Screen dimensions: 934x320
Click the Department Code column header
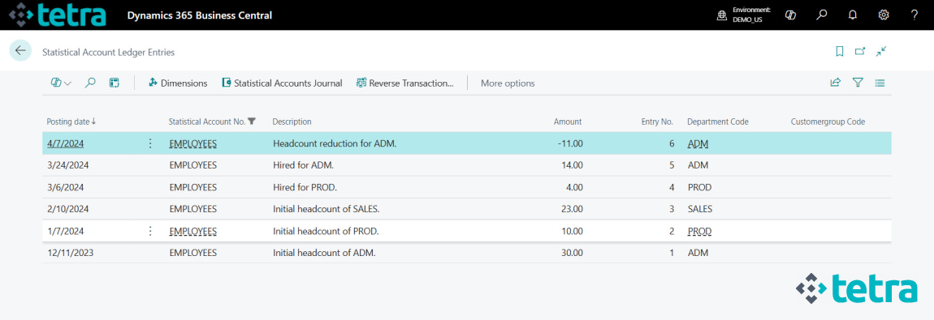tap(718, 122)
